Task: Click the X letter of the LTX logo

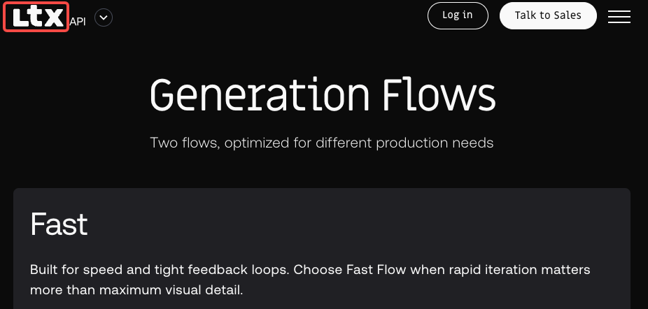Action: pos(54,18)
